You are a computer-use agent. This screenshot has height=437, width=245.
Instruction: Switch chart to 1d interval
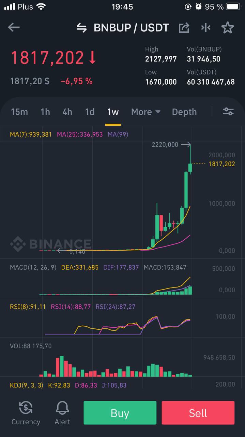coord(90,112)
